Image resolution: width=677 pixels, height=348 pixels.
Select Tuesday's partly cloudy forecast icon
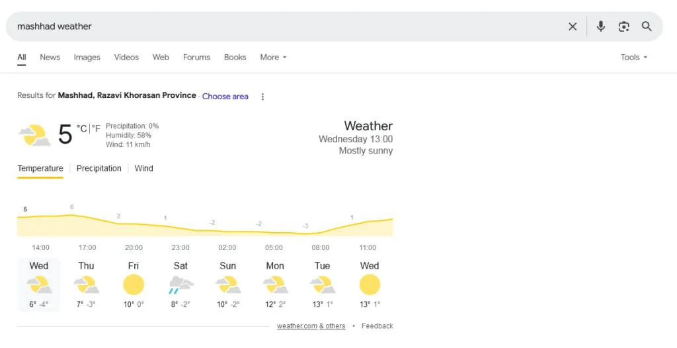pyautogui.click(x=323, y=285)
